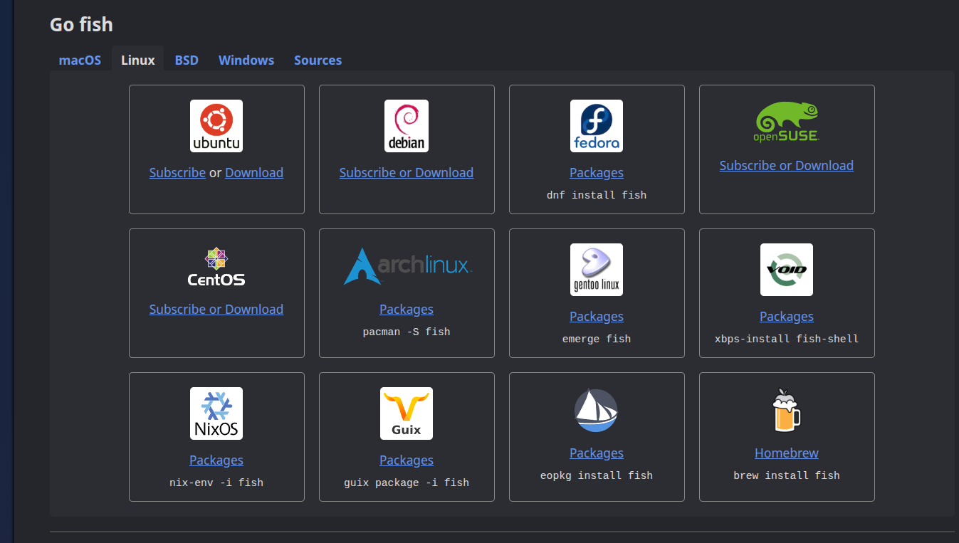
Task: Click the 'Go fish' heading
Action: coord(81,24)
